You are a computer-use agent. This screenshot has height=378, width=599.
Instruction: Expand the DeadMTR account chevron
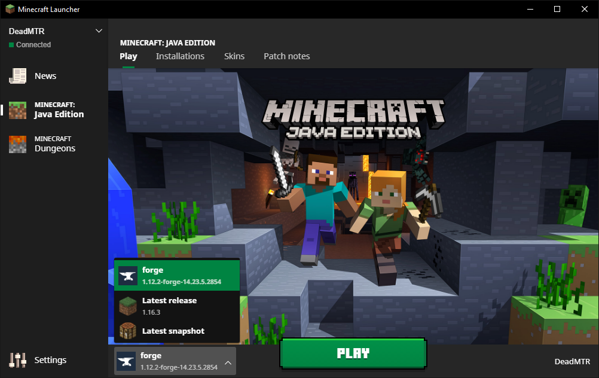pos(99,31)
